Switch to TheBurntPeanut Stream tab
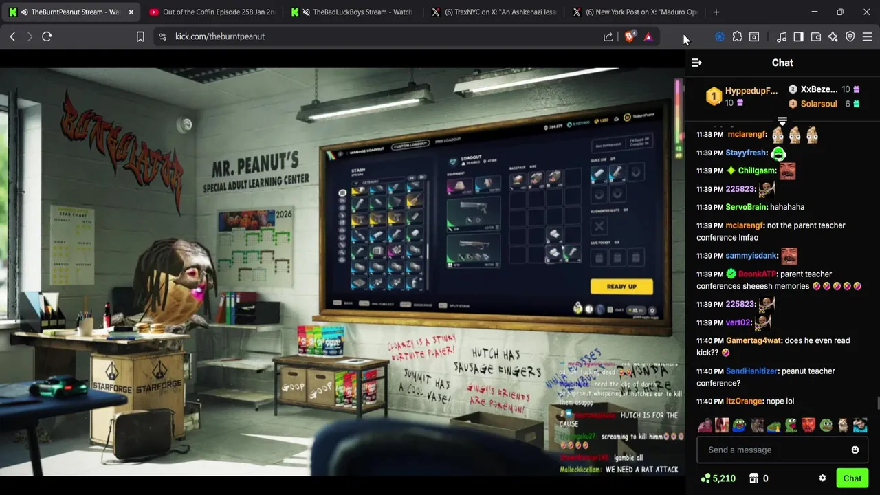Screen dimensions: 880x495 point(71,12)
